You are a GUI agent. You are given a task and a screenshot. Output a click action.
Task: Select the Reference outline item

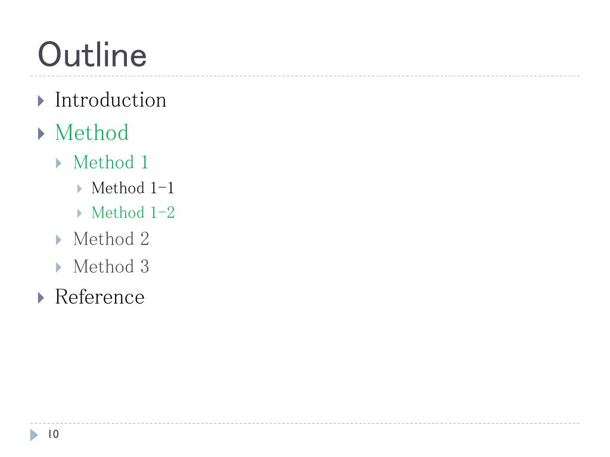click(x=99, y=297)
